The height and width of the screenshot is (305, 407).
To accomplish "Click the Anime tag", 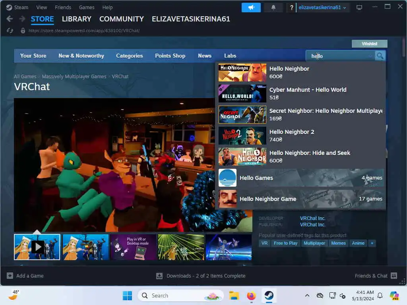I will pos(358,243).
